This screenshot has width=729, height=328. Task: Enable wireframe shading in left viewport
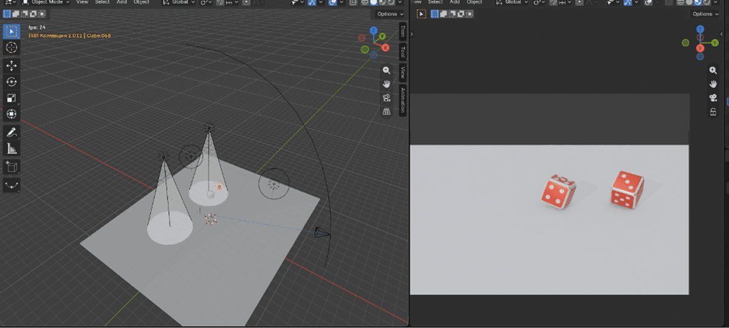pos(365,2)
